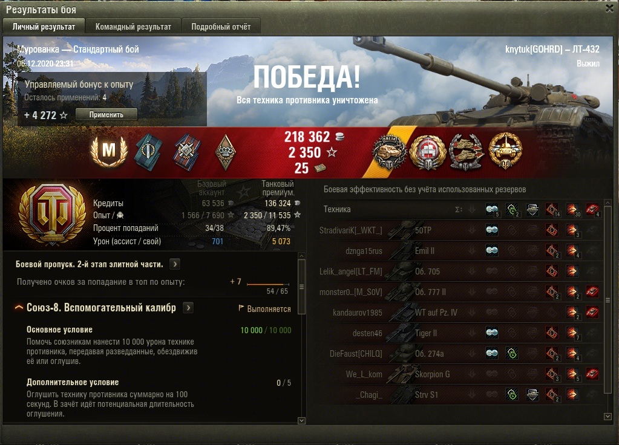
Task: Open the Подробный отчёт tab
Action: point(221,27)
